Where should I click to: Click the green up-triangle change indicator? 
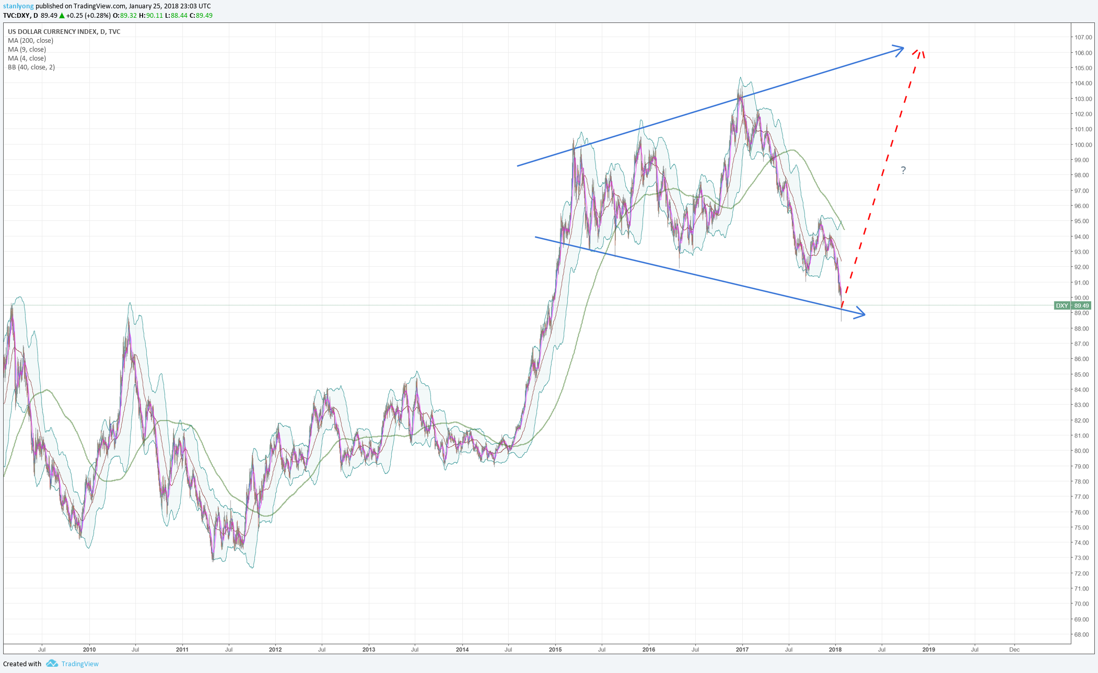pos(62,15)
